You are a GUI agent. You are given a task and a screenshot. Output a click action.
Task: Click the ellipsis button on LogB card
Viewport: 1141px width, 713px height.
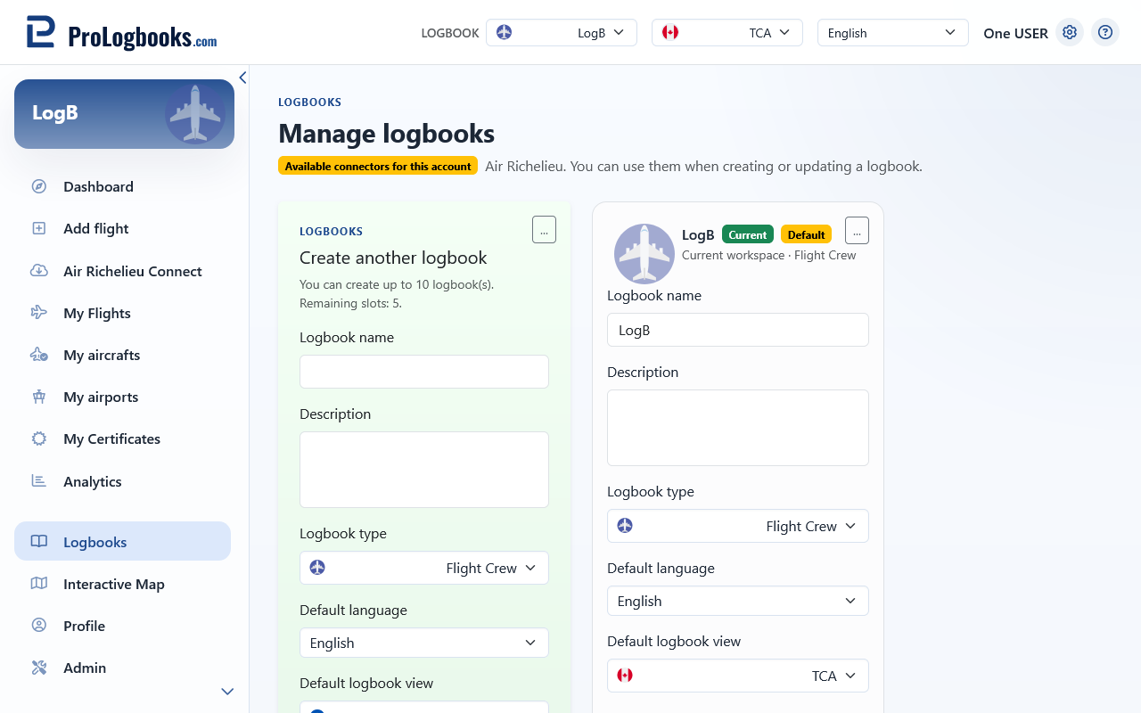point(857,231)
